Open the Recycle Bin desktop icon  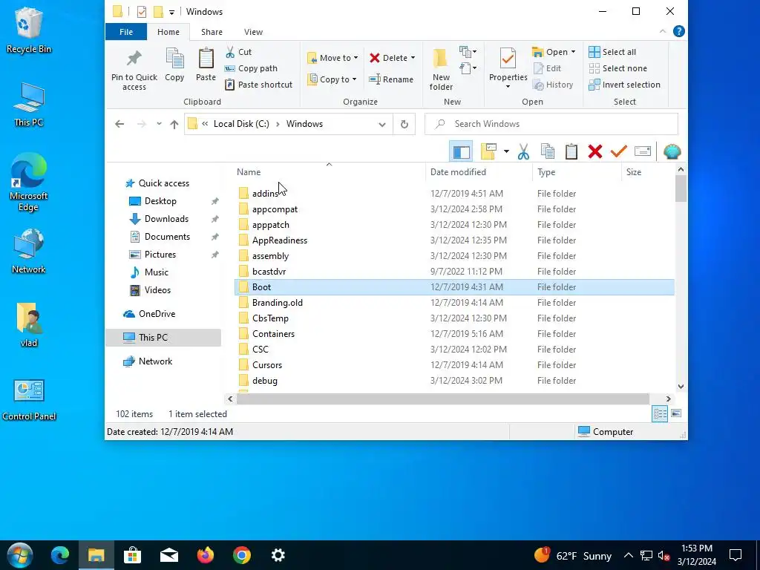pos(29,30)
